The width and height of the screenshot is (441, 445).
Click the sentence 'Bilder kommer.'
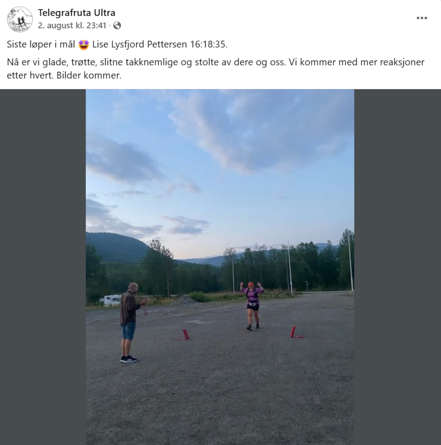coord(89,75)
